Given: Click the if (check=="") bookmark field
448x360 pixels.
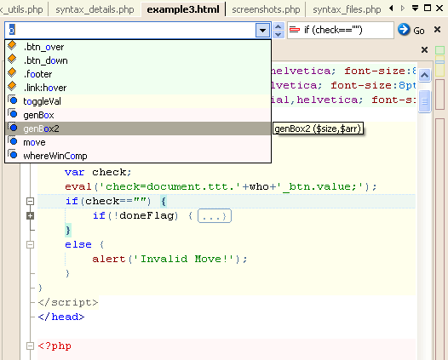Looking at the screenshot, I should (x=341, y=30).
